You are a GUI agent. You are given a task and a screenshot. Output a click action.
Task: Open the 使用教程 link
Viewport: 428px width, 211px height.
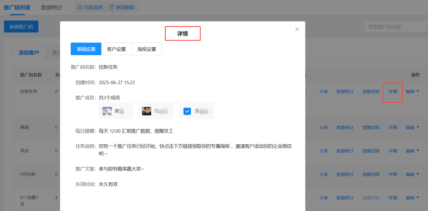(x=122, y=7)
